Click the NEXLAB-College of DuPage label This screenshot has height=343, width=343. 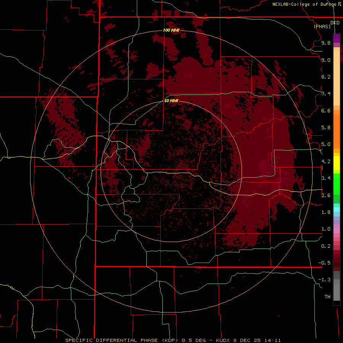pyautogui.click(x=305, y=4)
